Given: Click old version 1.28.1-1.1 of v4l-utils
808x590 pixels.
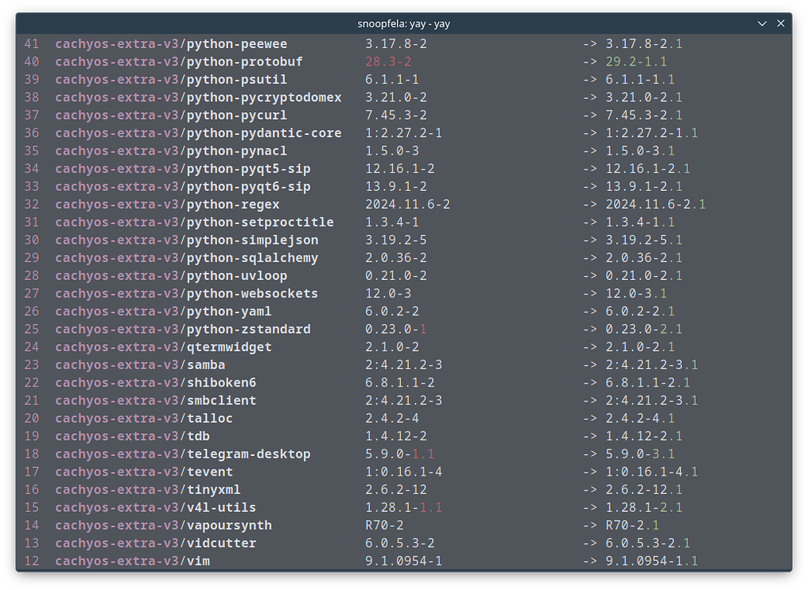Looking at the screenshot, I should click(404, 507).
